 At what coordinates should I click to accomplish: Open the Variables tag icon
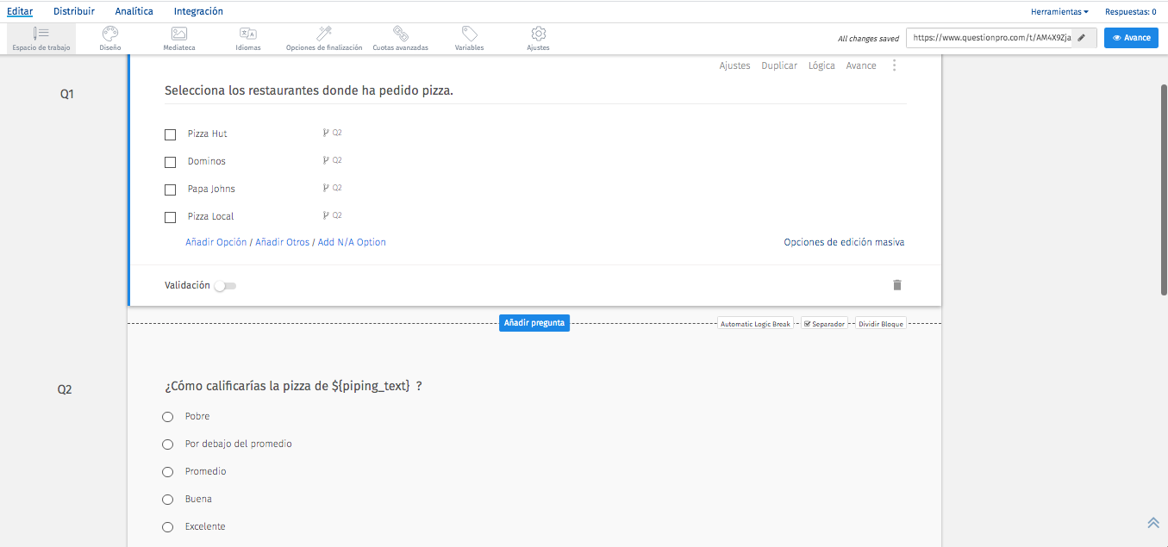tap(469, 34)
